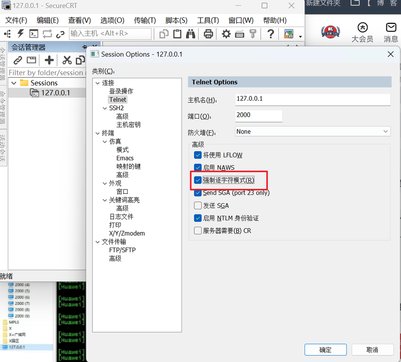Open Session Options via the gear icon
The width and height of the screenshot is (401, 362).
pyautogui.click(x=226, y=34)
